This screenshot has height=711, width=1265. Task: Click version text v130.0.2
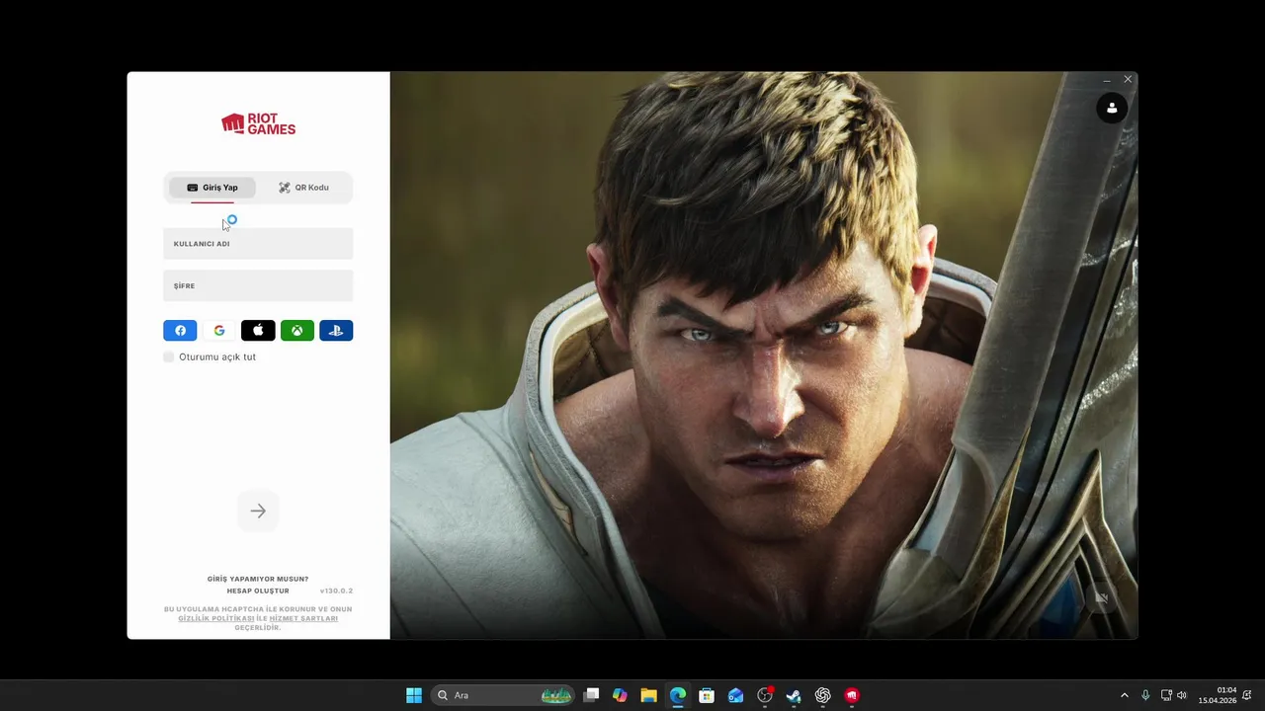(336, 591)
